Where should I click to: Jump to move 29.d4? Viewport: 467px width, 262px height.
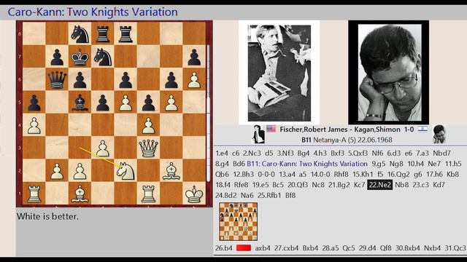367,247
